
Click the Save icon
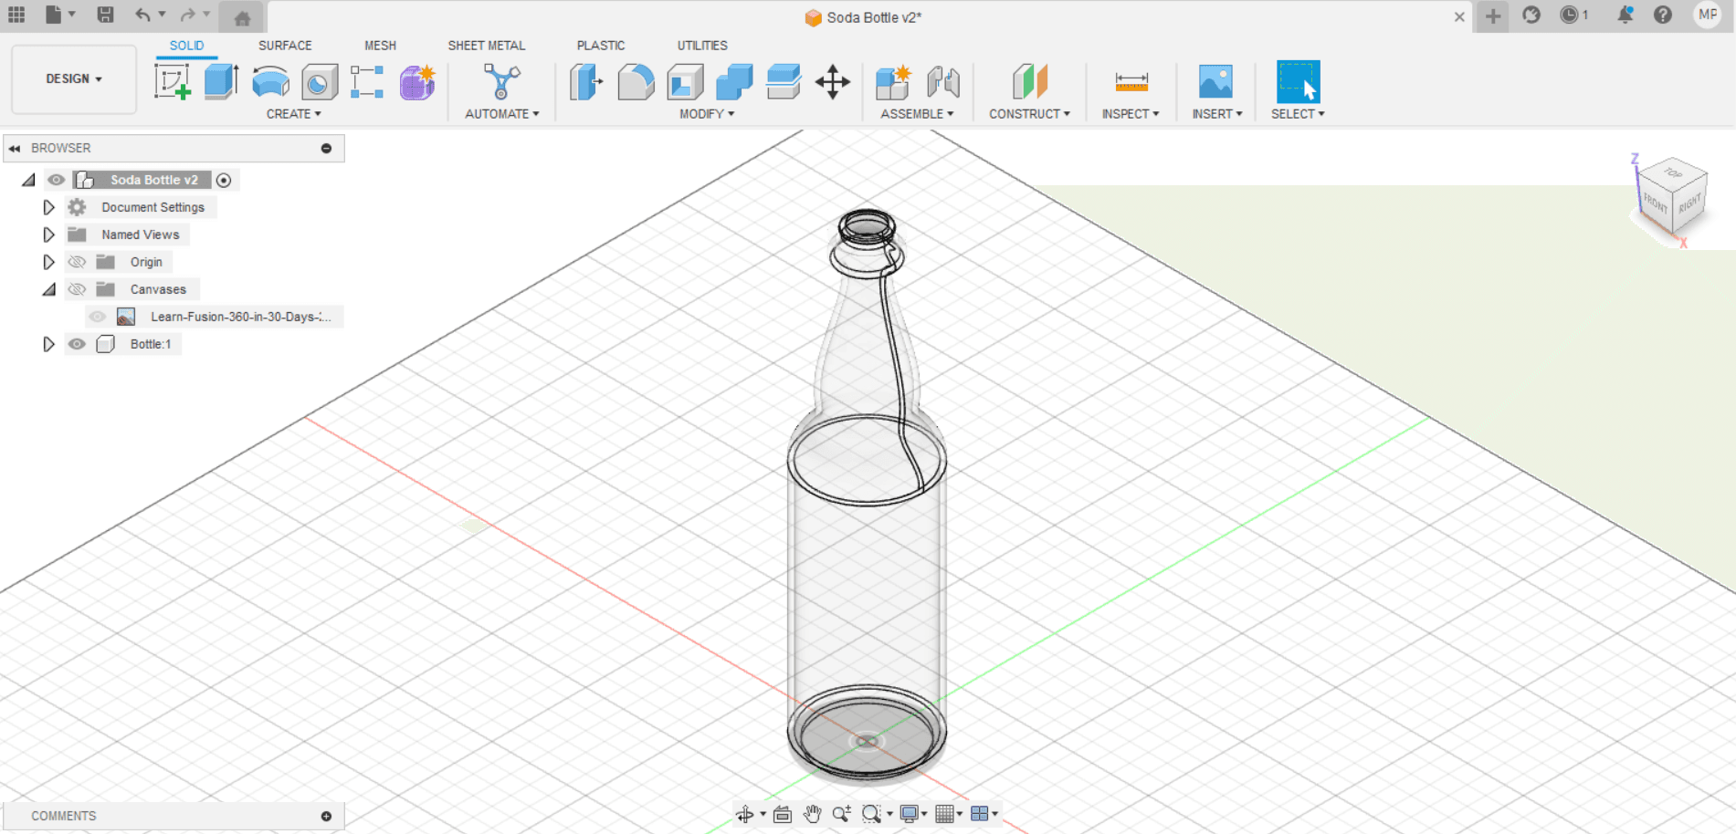pyautogui.click(x=105, y=15)
